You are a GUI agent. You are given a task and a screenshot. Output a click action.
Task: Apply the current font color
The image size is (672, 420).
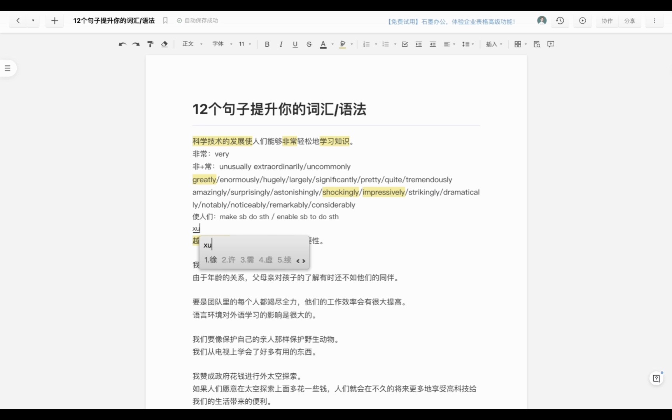coord(323,44)
